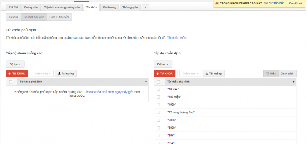
Task: Click the "200k" keyword text
Action: [172, 120]
